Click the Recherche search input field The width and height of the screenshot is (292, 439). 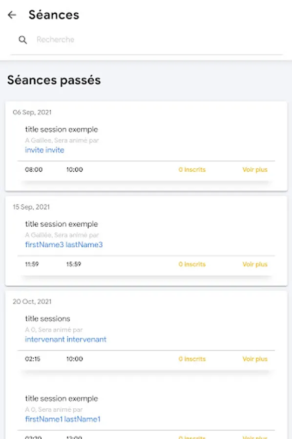click(x=55, y=40)
